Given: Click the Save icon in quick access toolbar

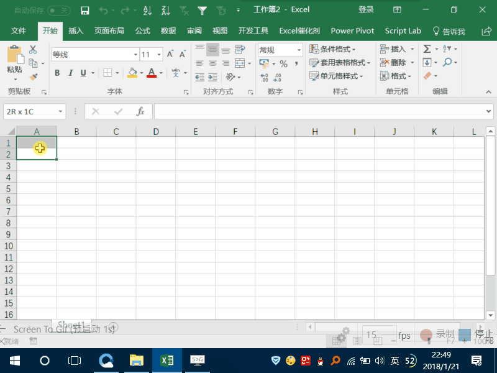Looking at the screenshot, I should pyautogui.click(x=85, y=11).
